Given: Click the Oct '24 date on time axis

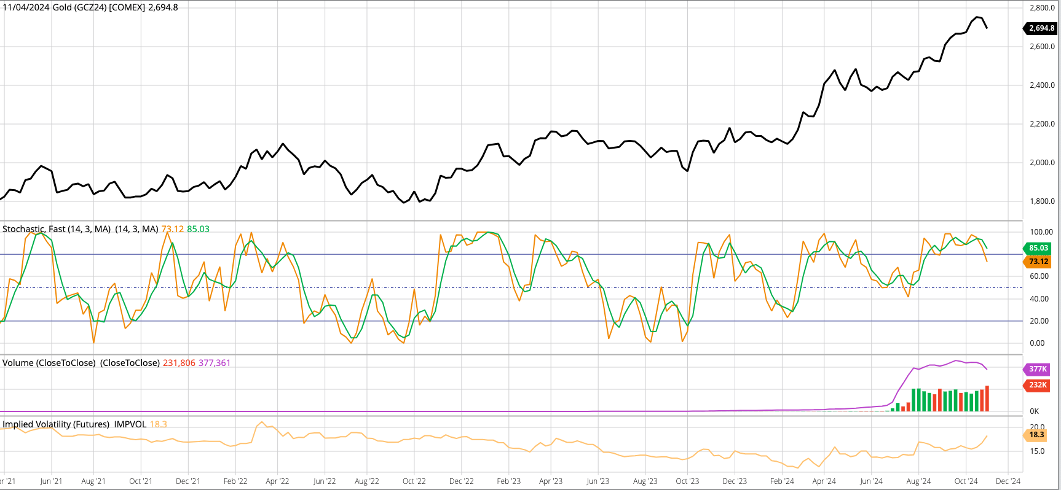Looking at the screenshot, I should tap(966, 481).
